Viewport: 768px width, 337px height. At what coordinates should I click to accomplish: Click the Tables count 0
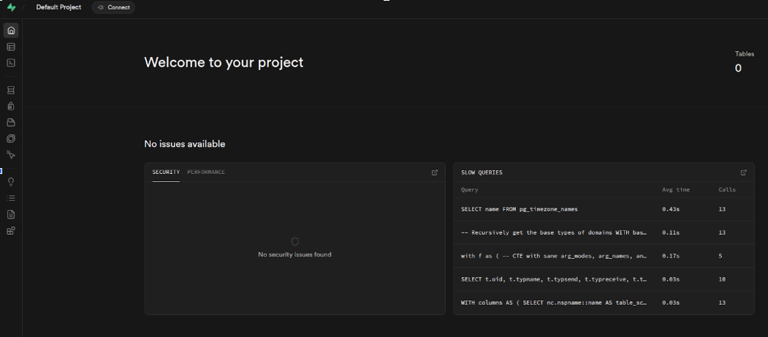pos(738,69)
